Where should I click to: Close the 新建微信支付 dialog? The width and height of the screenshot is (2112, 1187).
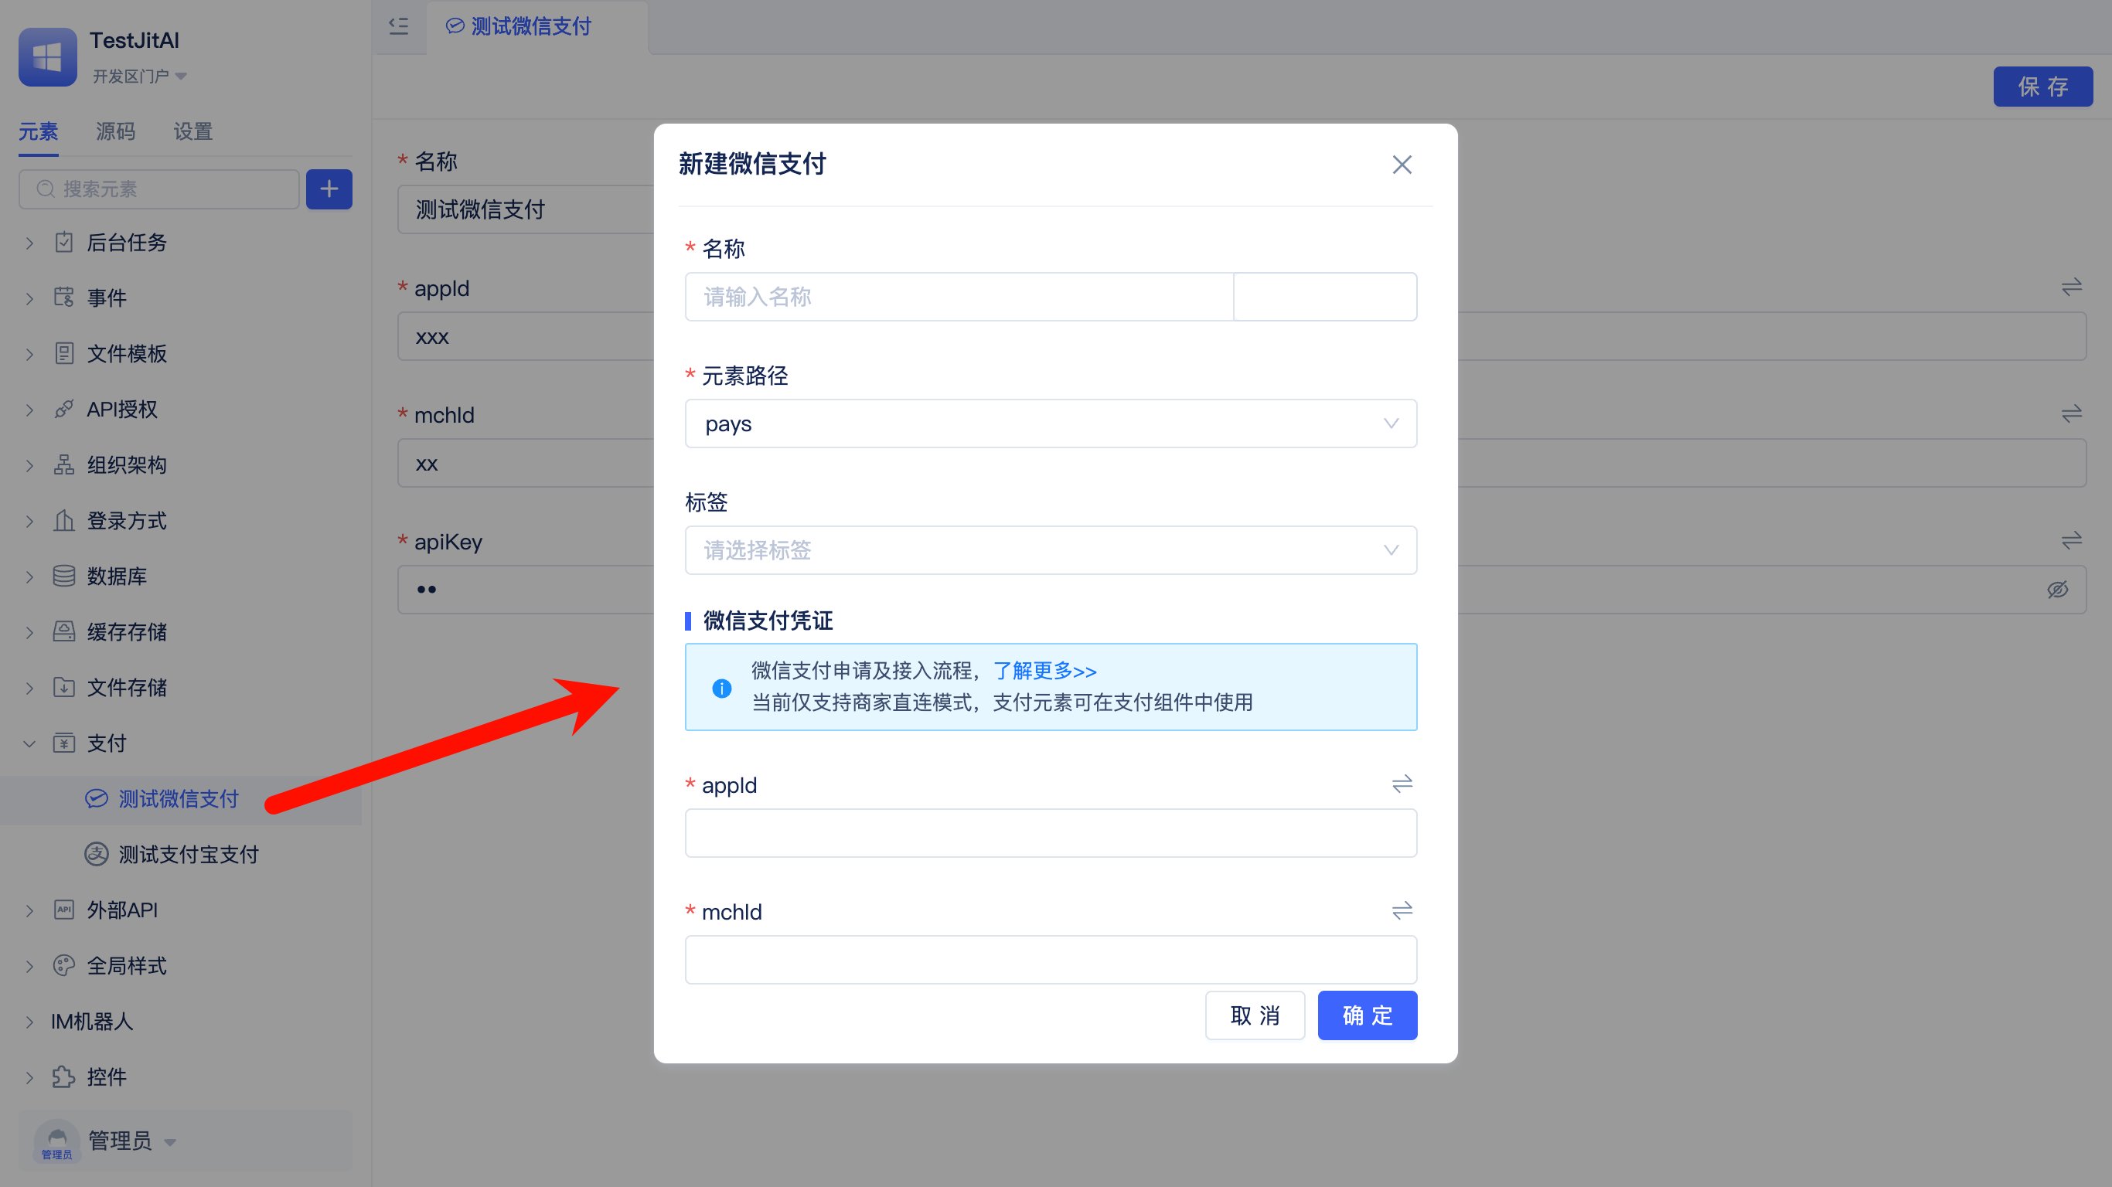coord(1402,165)
